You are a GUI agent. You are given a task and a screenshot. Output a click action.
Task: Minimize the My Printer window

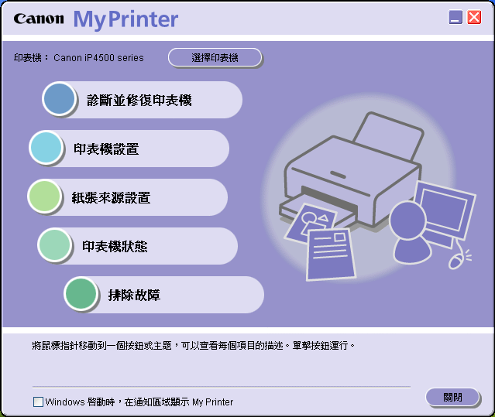(x=455, y=17)
